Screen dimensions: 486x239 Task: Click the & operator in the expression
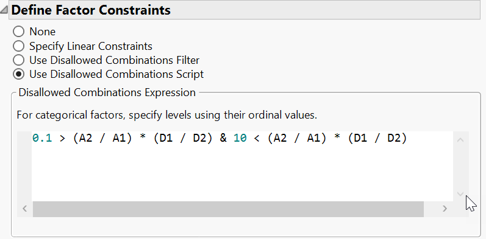click(223, 139)
